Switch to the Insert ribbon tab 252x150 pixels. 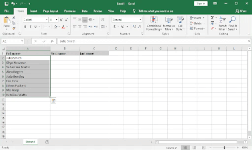[x=34, y=11]
